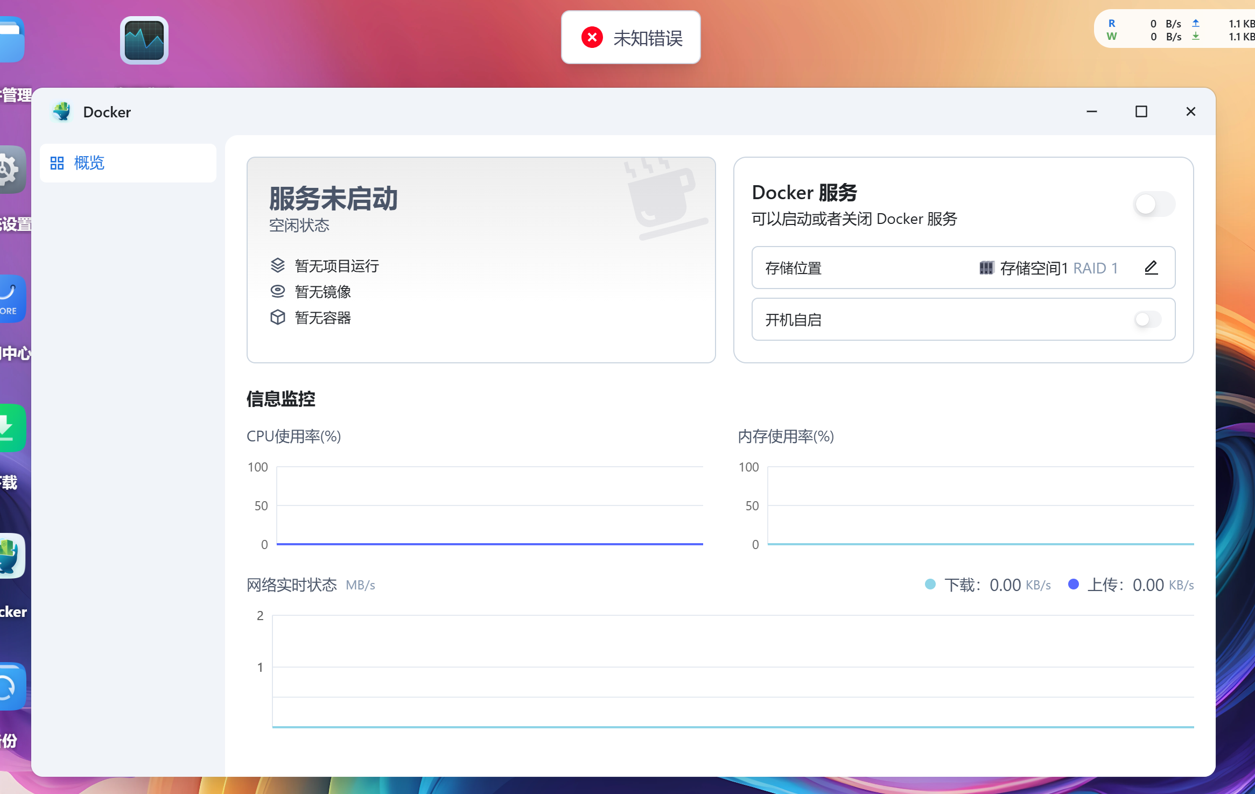
Task: Dismiss the 未知错误 notification text
Action: 648,38
